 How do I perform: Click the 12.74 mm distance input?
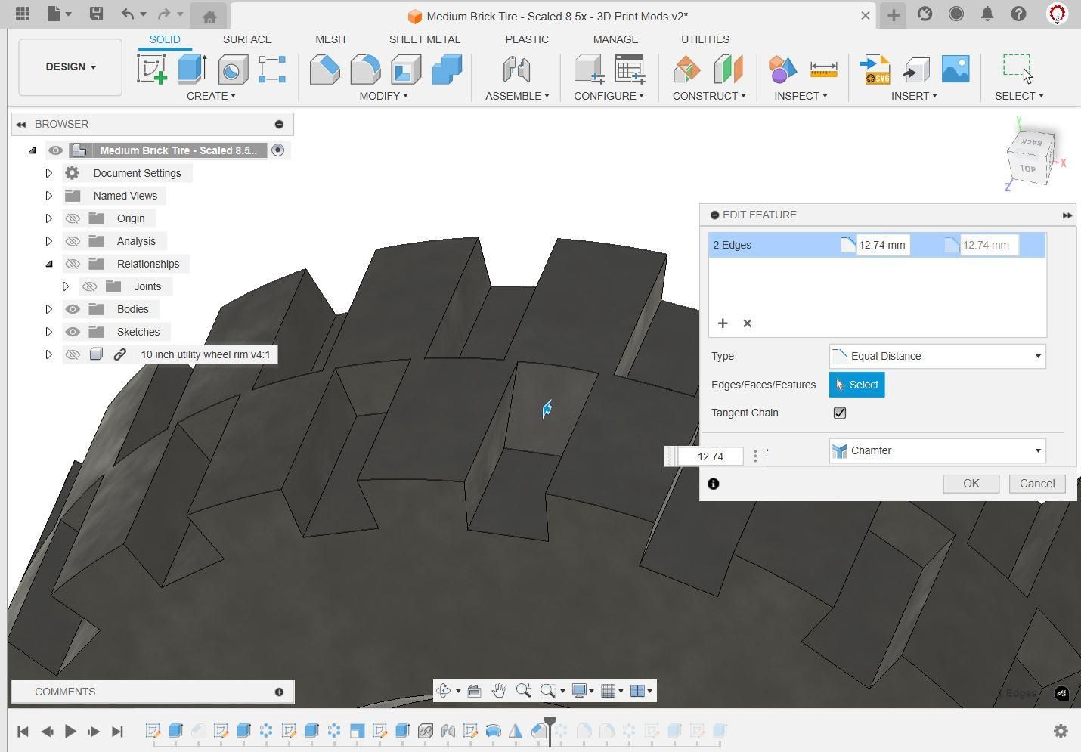(882, 245)
